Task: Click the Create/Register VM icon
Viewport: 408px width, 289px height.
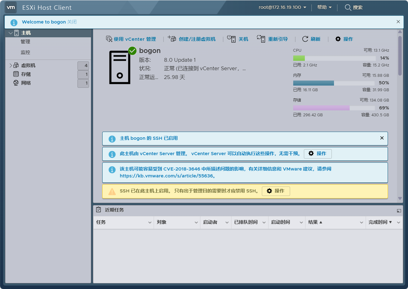Action: click(x=172, y=39)
